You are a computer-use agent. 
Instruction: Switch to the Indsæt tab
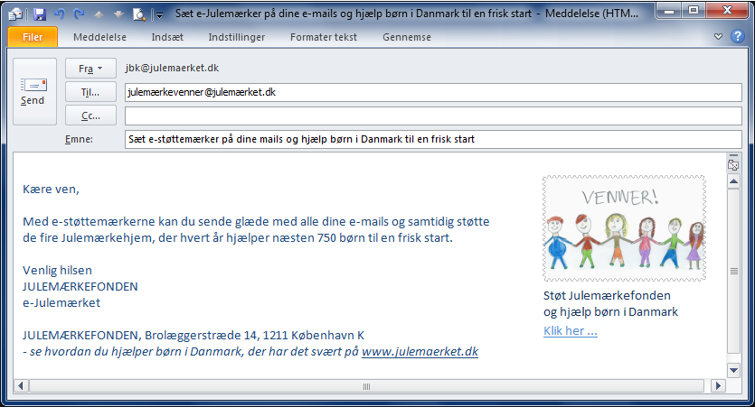[x=167, y=37]
